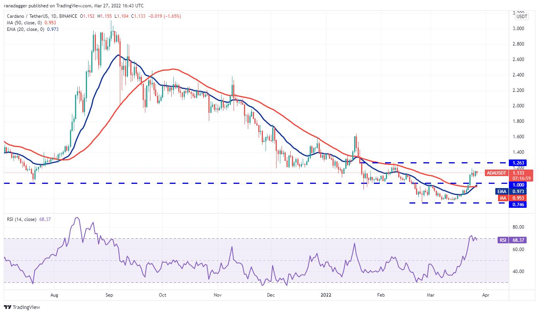Click the Aug date axis label

tap(54, 295)
